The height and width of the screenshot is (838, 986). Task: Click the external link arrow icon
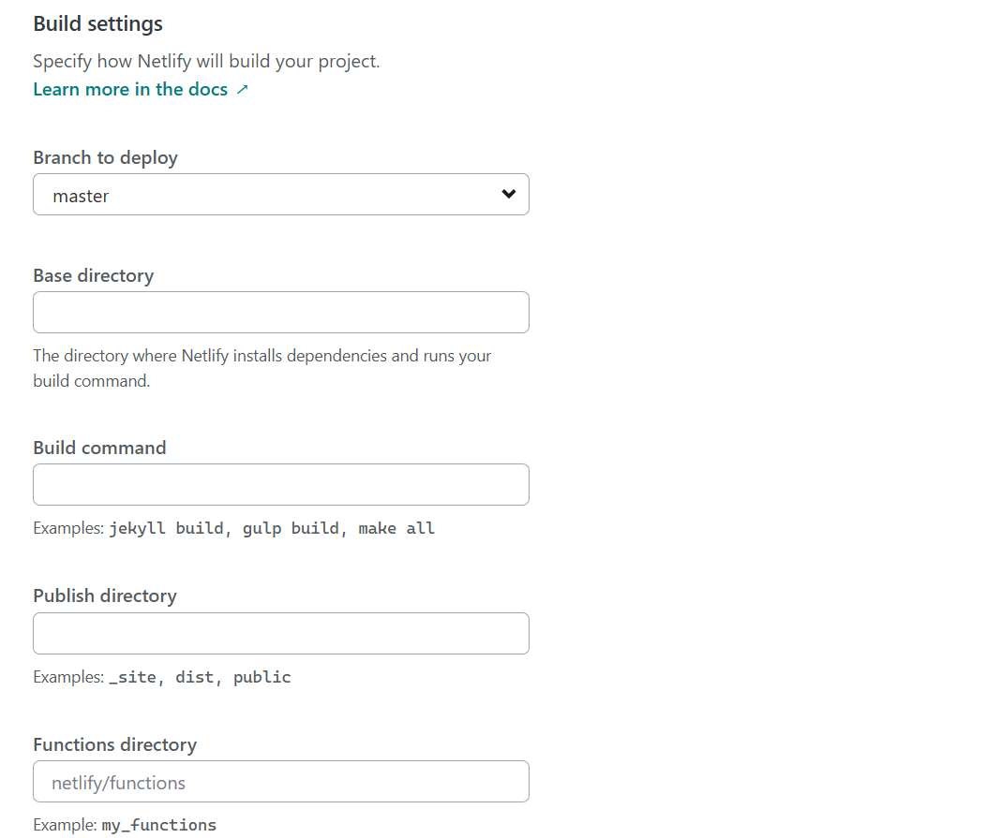(242, 89)
